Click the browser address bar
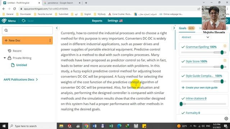230x129 pixels. tap(109, 9)
